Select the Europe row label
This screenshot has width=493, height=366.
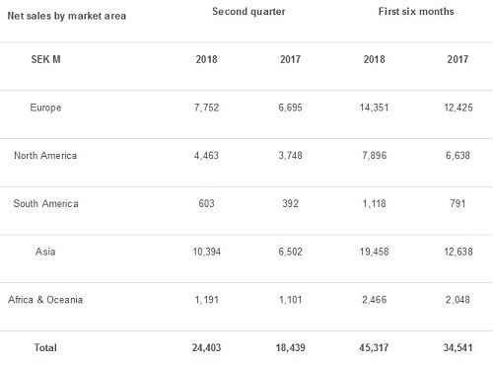tap(45, 108)
